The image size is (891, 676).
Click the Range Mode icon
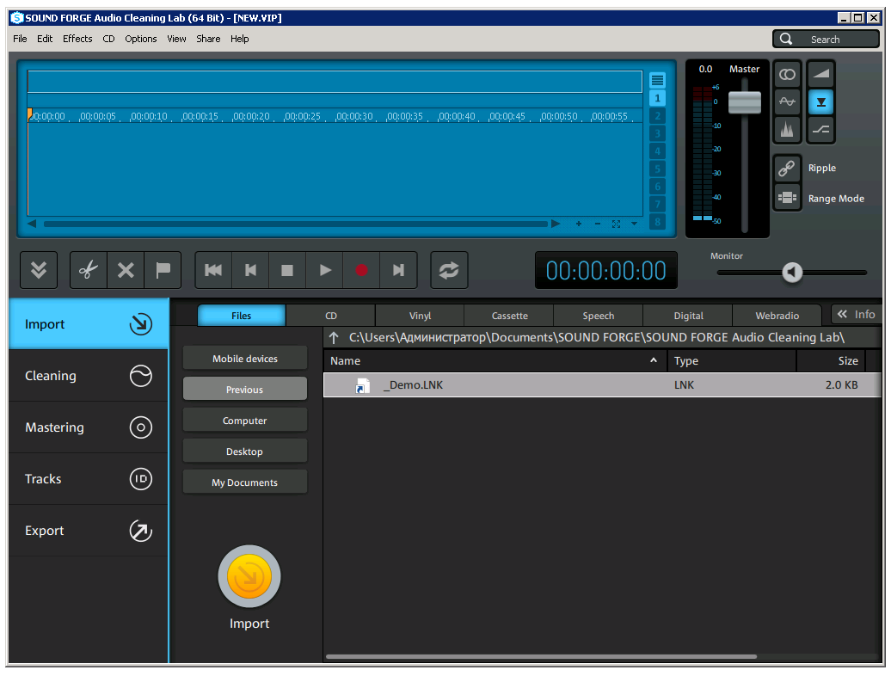tap(787, 198)
